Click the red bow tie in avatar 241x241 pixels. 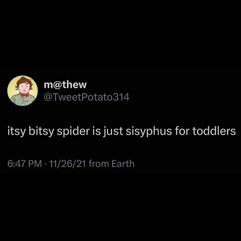pos(25,95)
